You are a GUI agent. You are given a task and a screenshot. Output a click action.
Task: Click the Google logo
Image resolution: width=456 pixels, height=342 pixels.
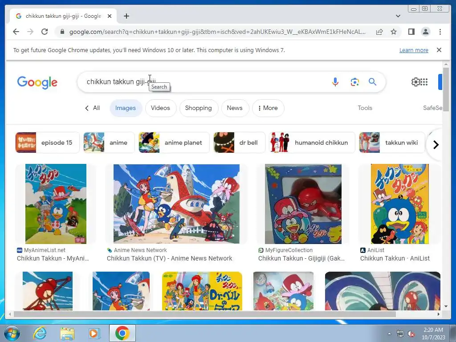[x=37, y=82]
